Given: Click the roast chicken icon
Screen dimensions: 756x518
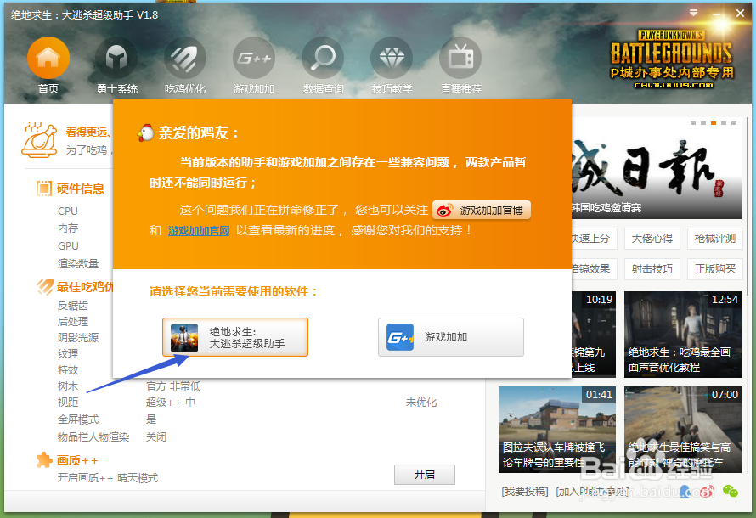Looking at the screenshot, I should 40,140.
